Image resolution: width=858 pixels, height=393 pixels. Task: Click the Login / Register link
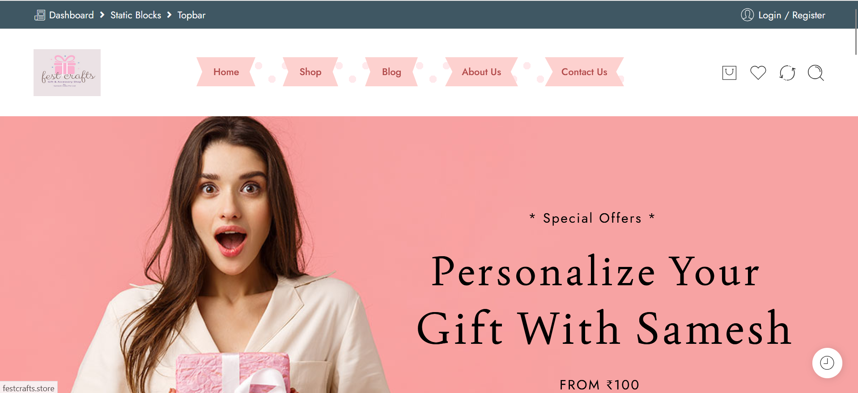792,15
